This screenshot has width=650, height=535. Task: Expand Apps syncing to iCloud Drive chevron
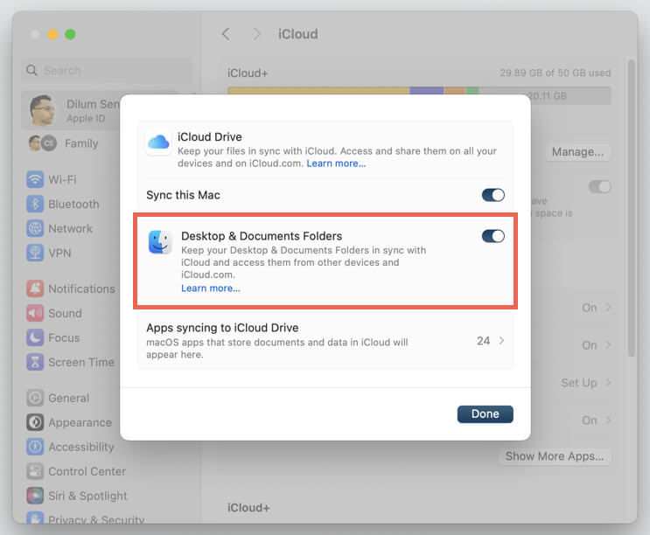tap(501, 341)
